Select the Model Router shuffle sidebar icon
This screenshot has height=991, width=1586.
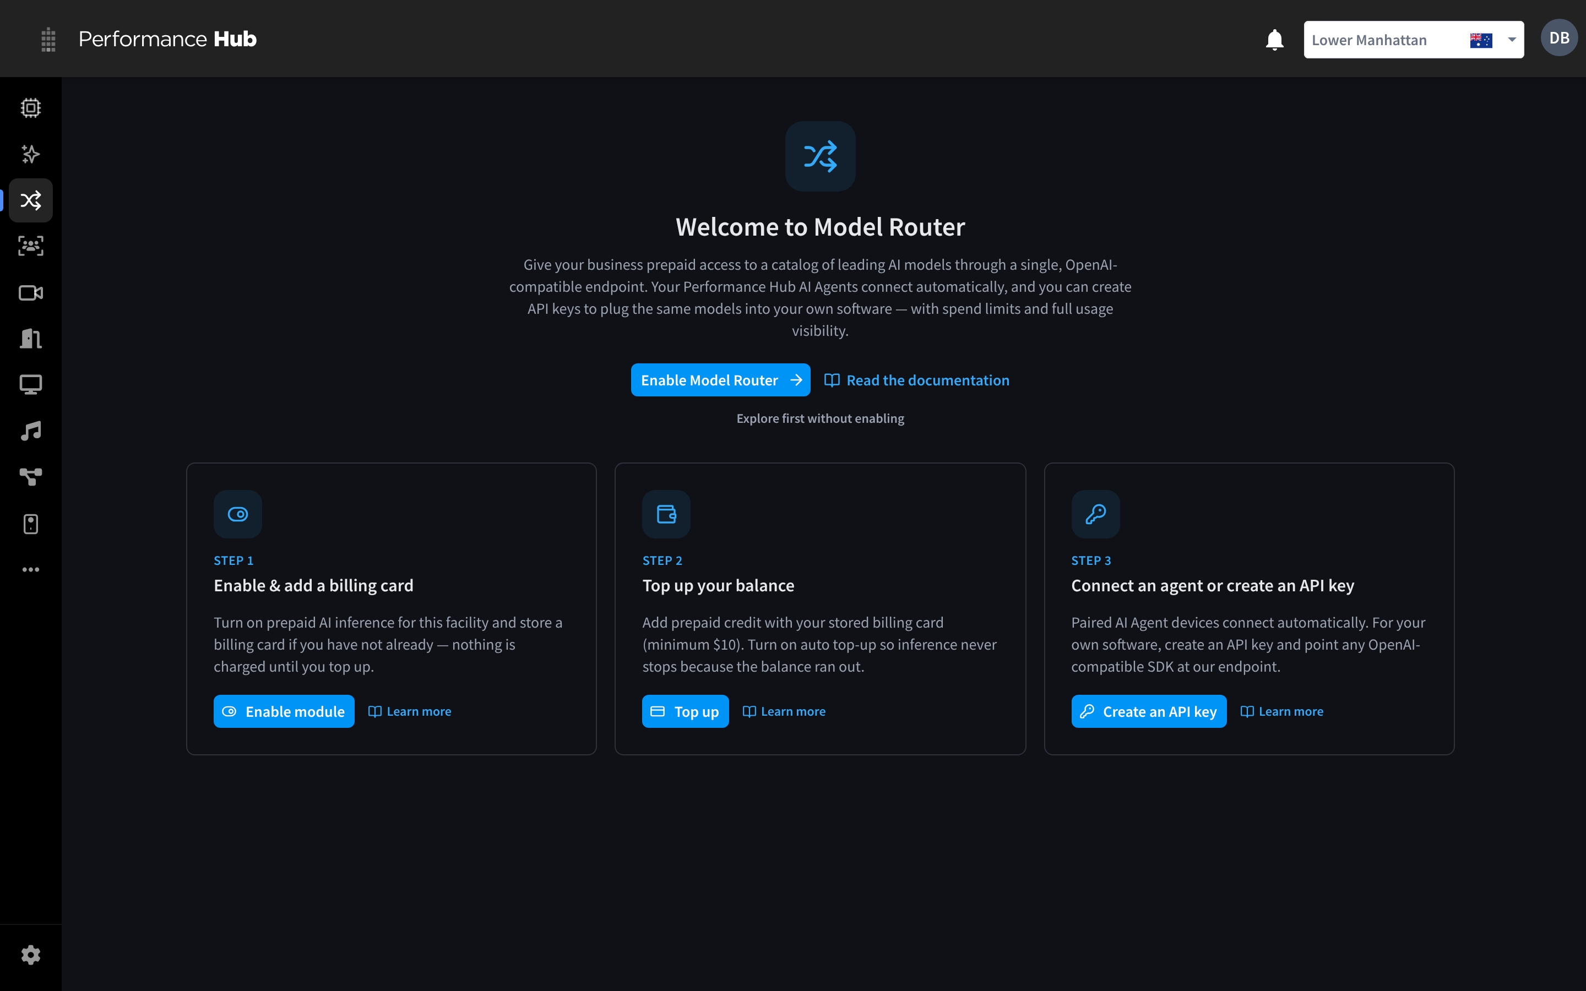point(31,200)
